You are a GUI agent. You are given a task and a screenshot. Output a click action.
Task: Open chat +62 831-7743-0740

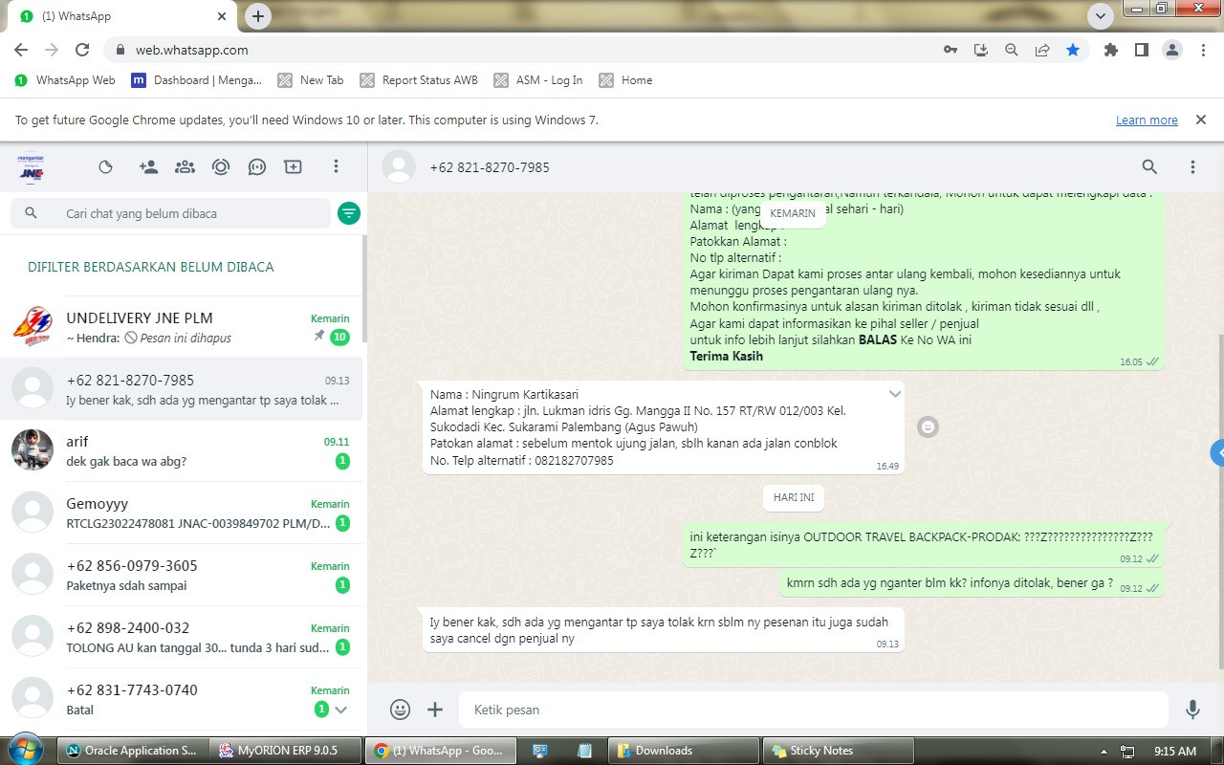(x=182, y=699)
